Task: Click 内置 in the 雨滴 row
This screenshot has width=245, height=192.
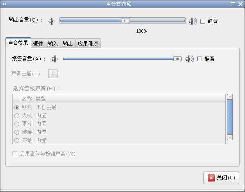Action: (41, 124)
